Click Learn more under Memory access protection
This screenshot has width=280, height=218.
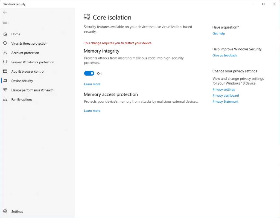coord(92,111)
